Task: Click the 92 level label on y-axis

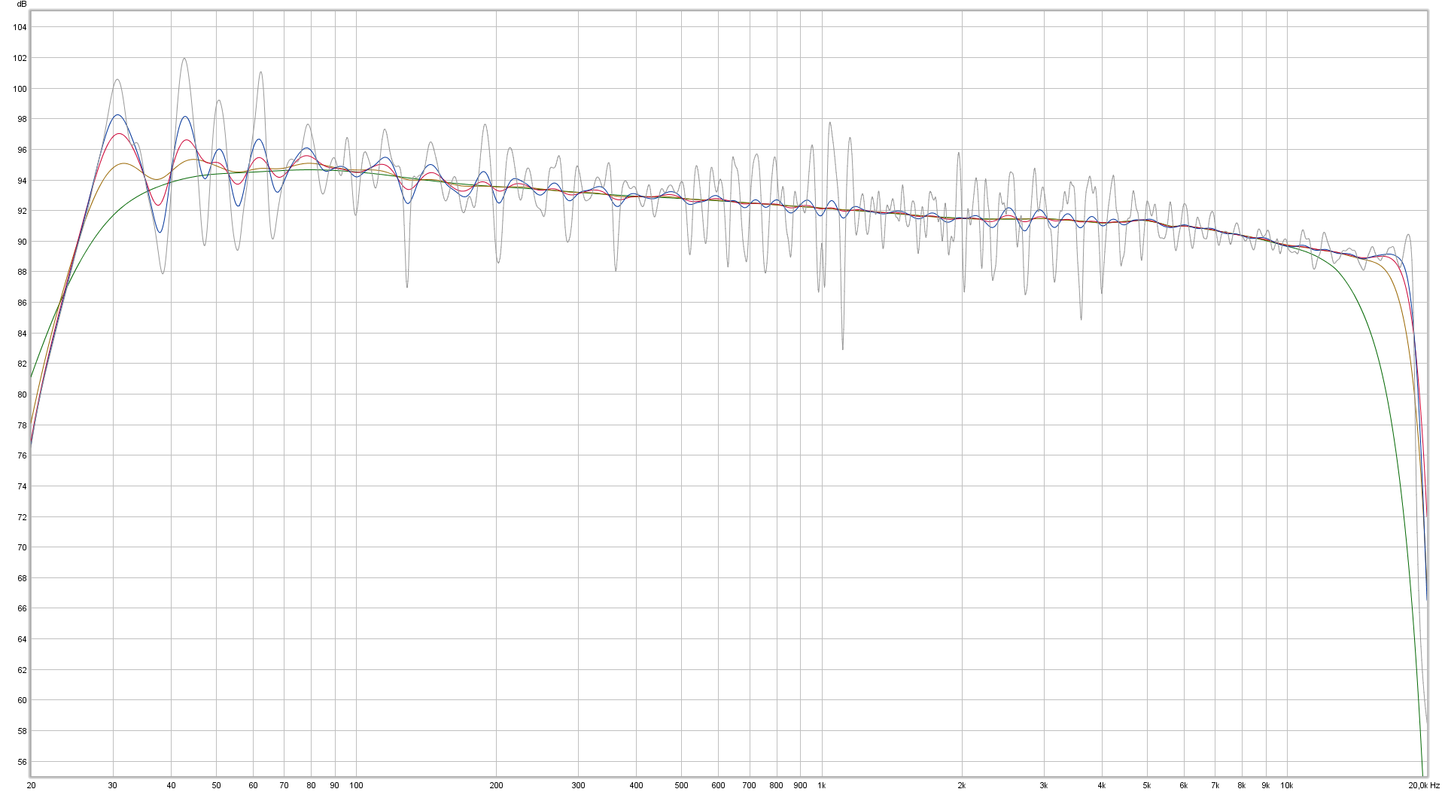Action: click(22, 211)
